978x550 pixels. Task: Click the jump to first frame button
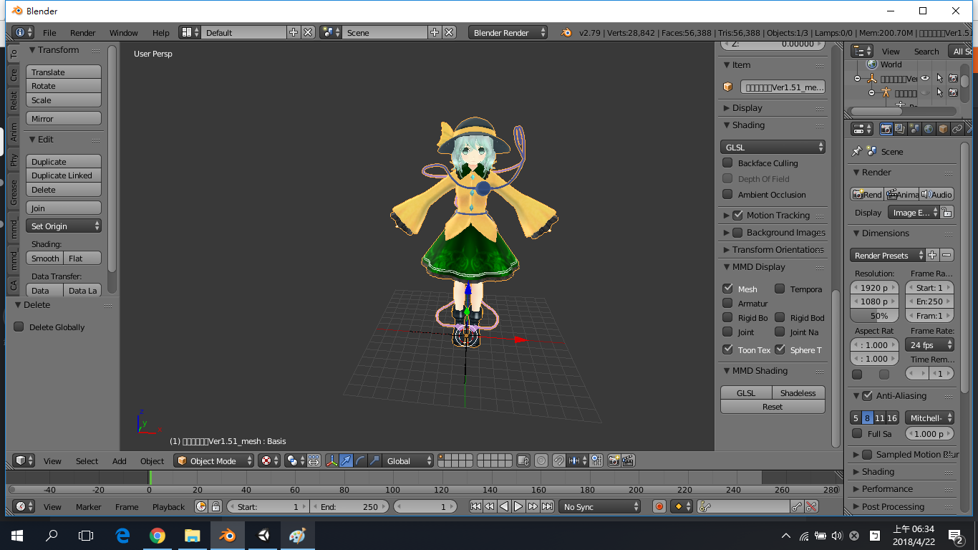coord(475,506)
